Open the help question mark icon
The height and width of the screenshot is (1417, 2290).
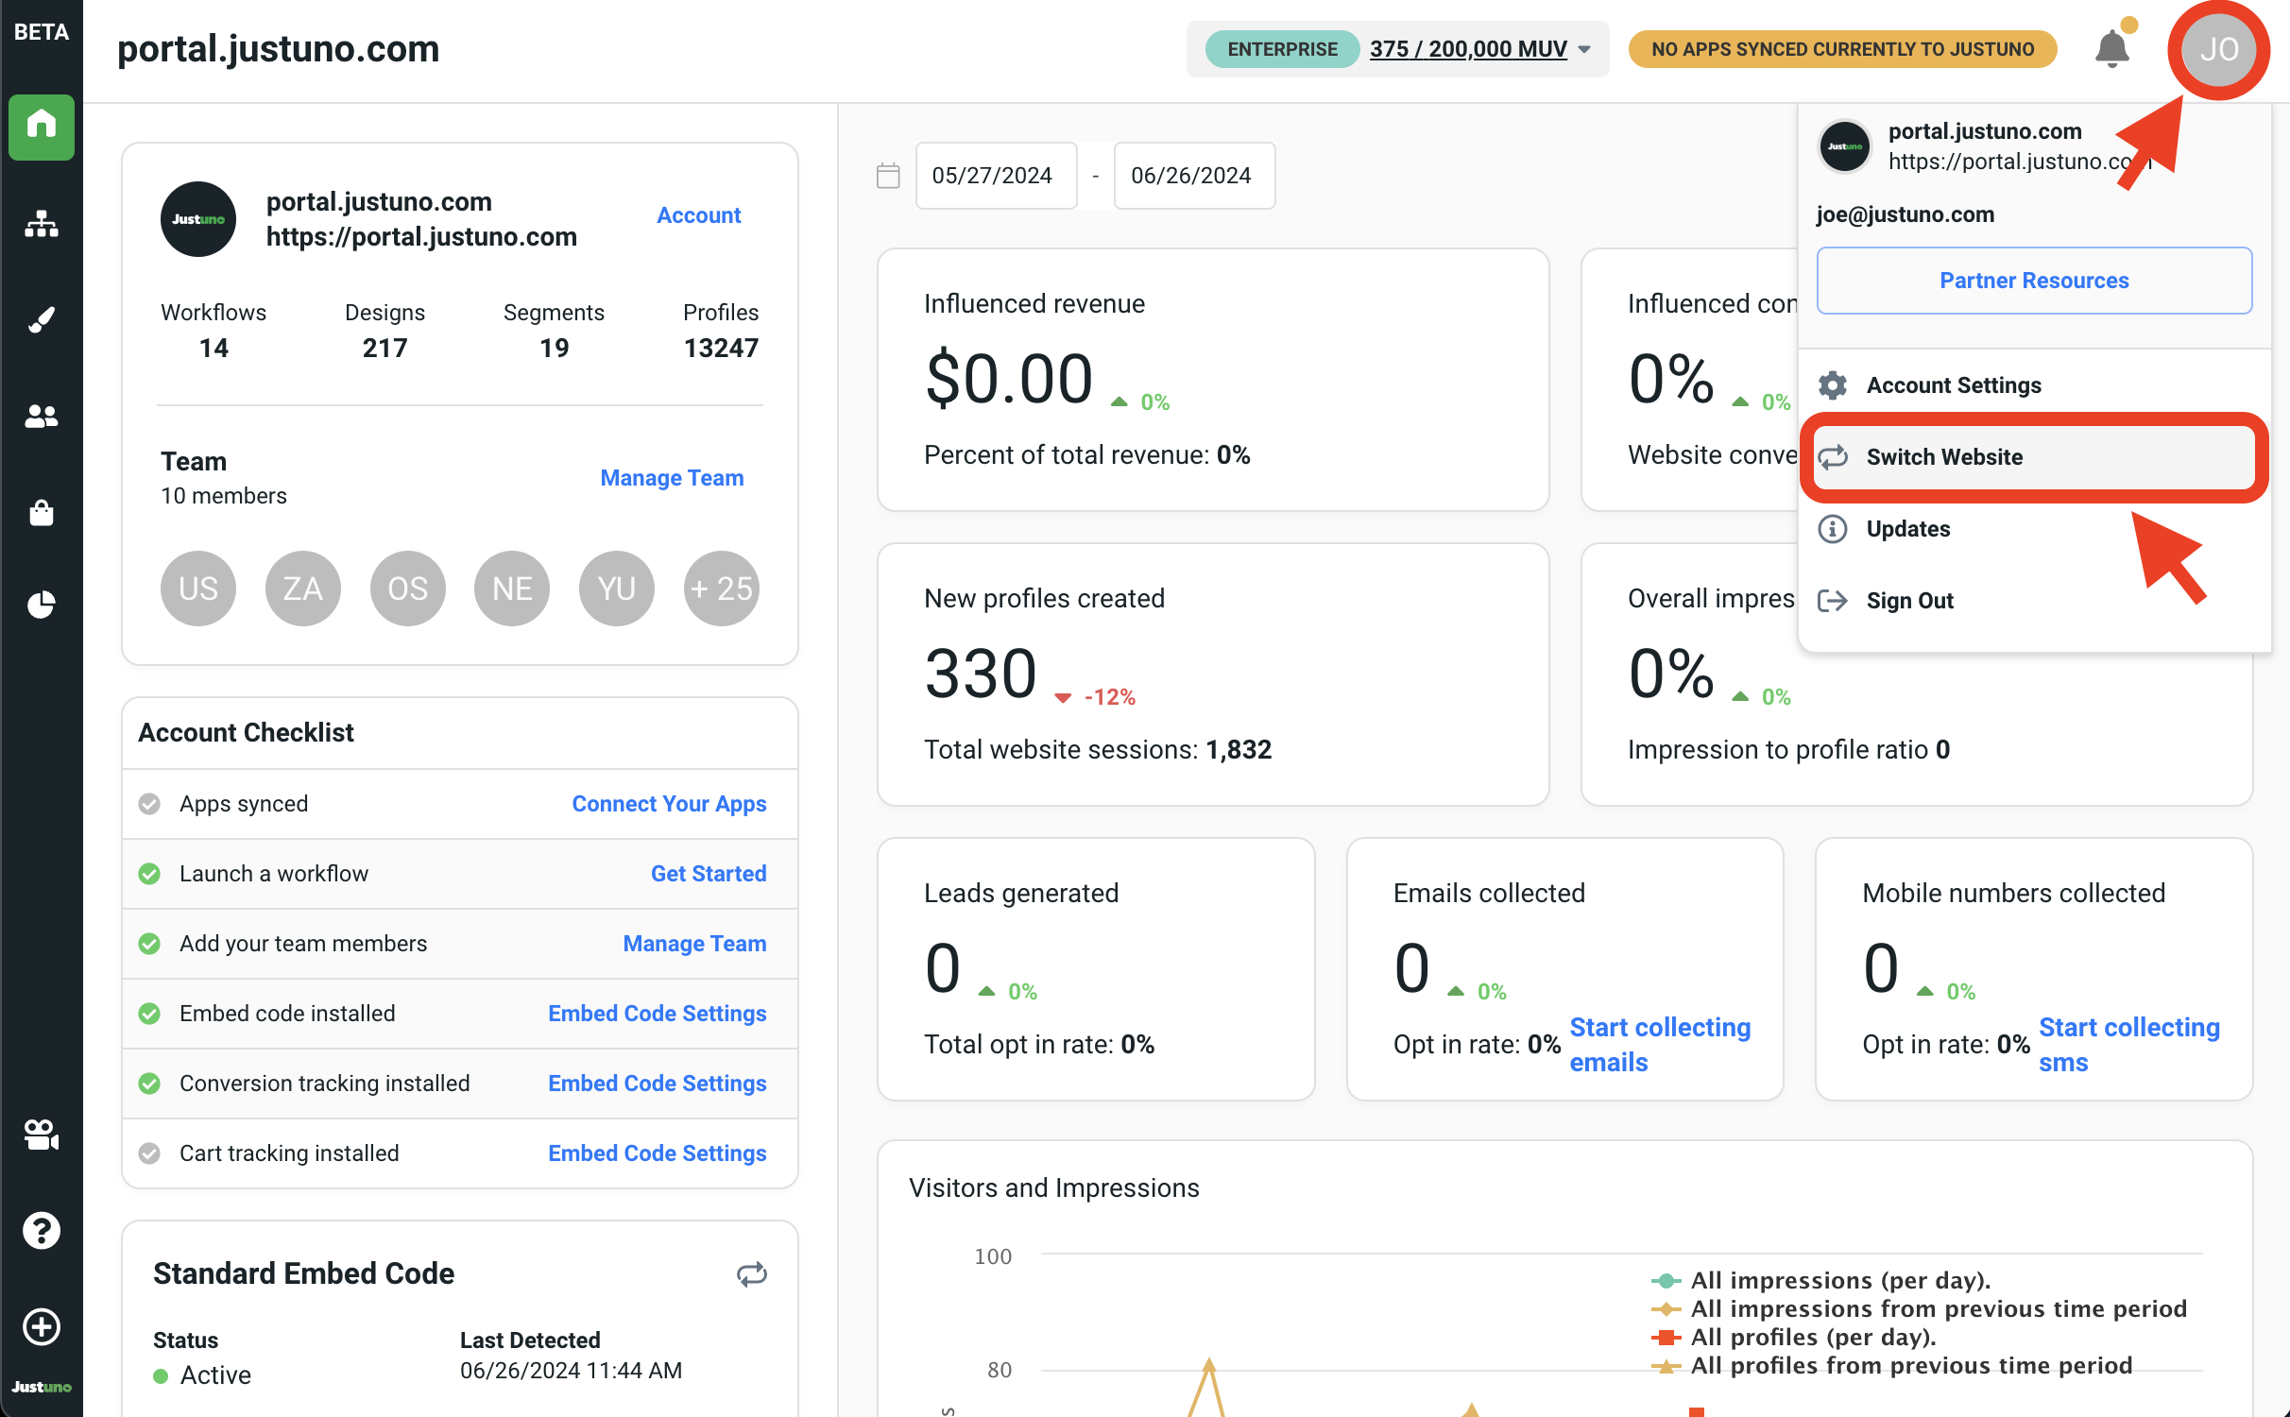(42, 1230)
